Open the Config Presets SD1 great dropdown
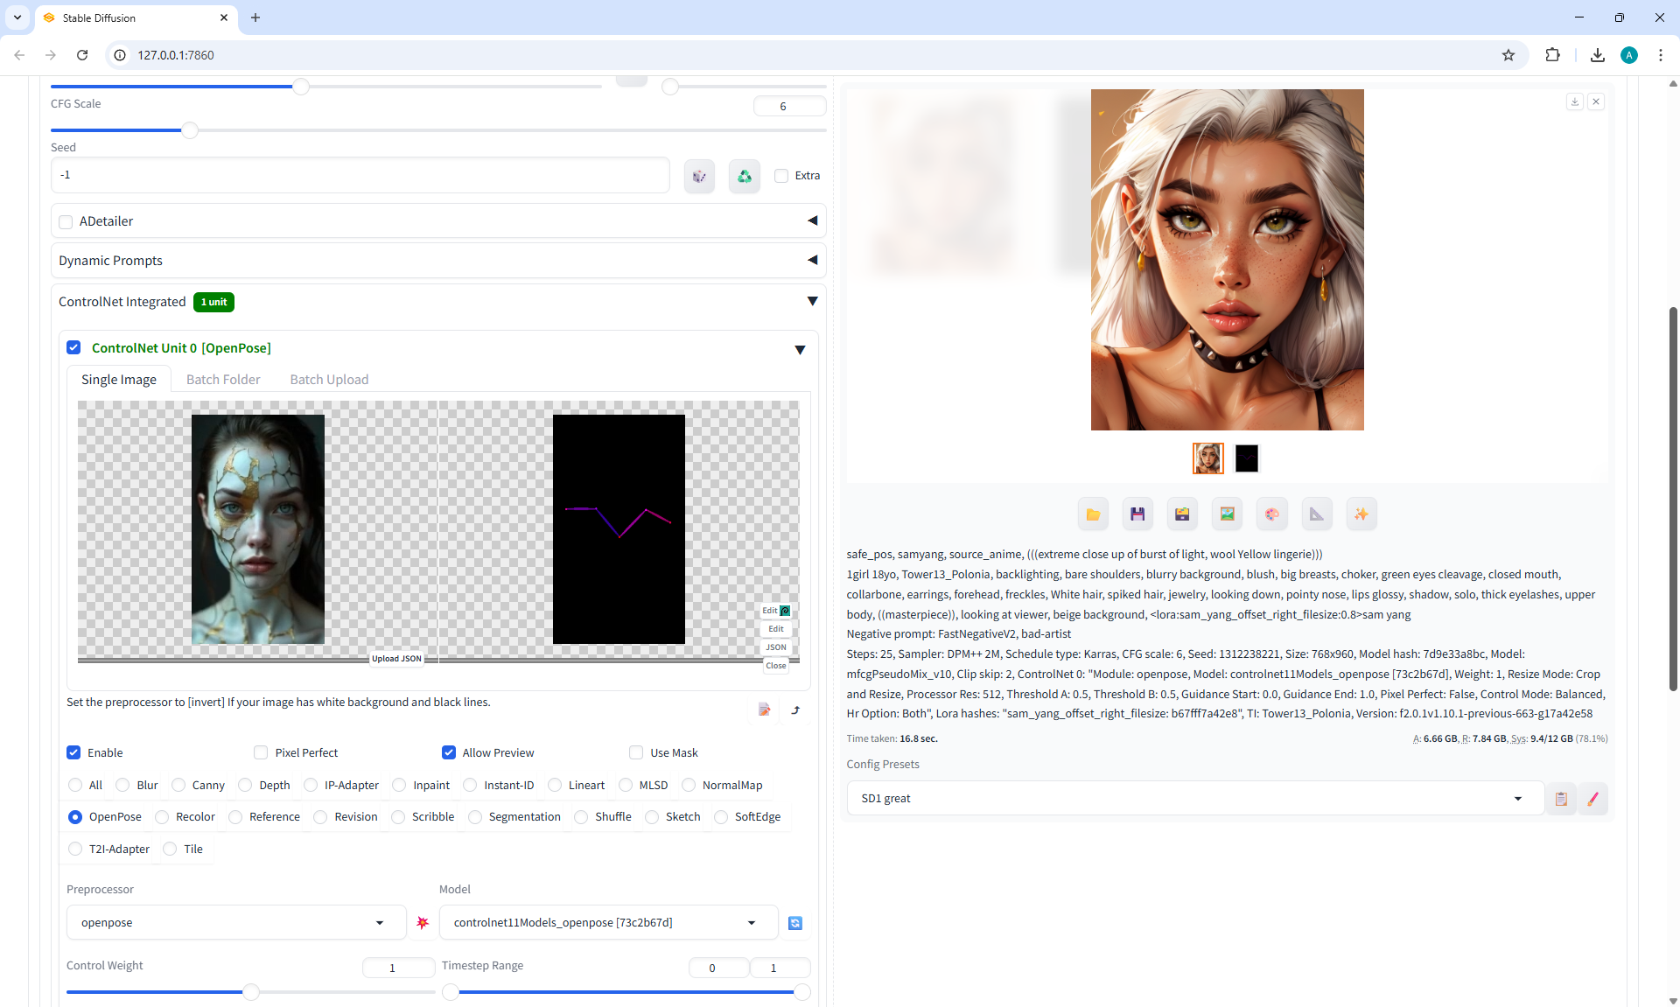1680x1007 pixels. click(x=1194, y=798)
